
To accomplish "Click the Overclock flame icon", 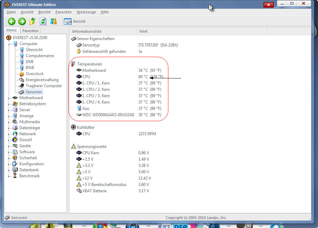I will point(21,74).
